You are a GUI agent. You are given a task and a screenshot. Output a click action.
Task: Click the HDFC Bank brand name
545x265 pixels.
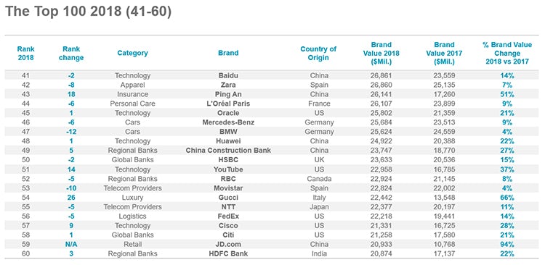point(228,253)
